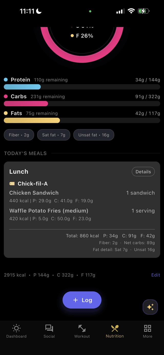Switch to the Nutrition tab

(115, 331)
